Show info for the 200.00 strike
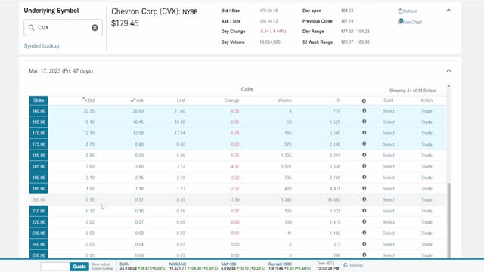This screenshot has height=272, width=484. tap(365, 199)
